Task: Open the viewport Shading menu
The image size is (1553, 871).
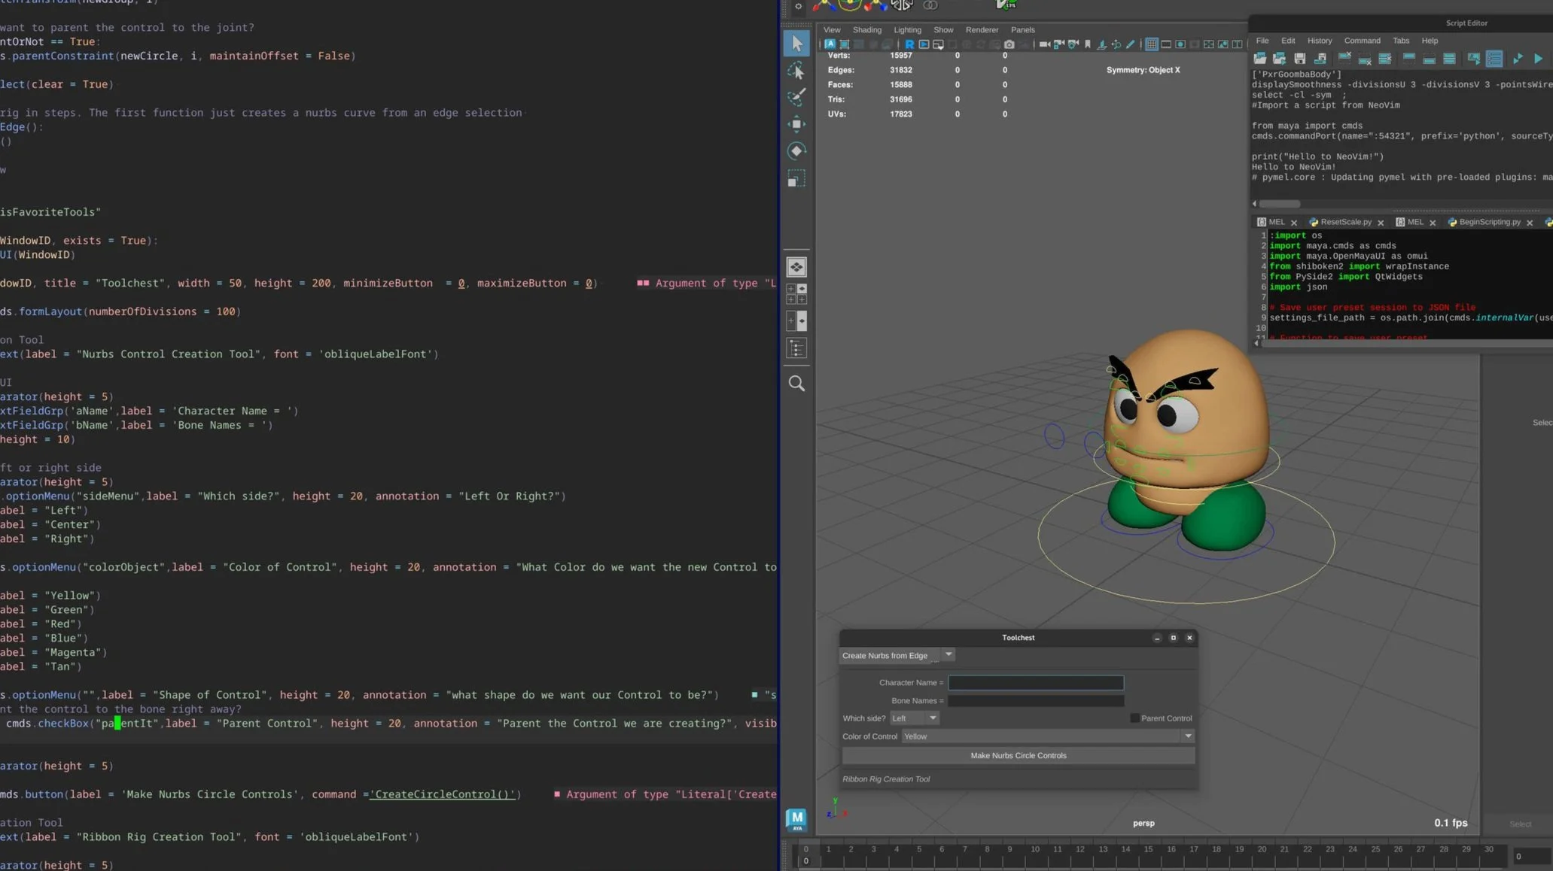Action: (866, 30)
